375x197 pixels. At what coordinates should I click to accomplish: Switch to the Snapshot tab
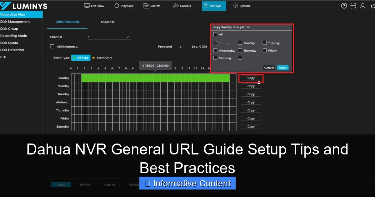pos(107,22)
